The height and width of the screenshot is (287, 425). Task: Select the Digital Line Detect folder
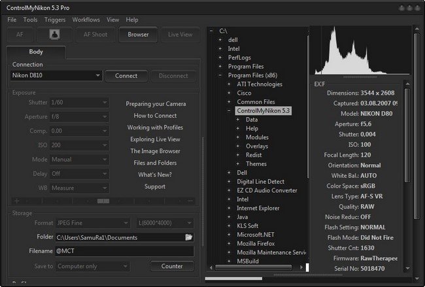point(260,182)
